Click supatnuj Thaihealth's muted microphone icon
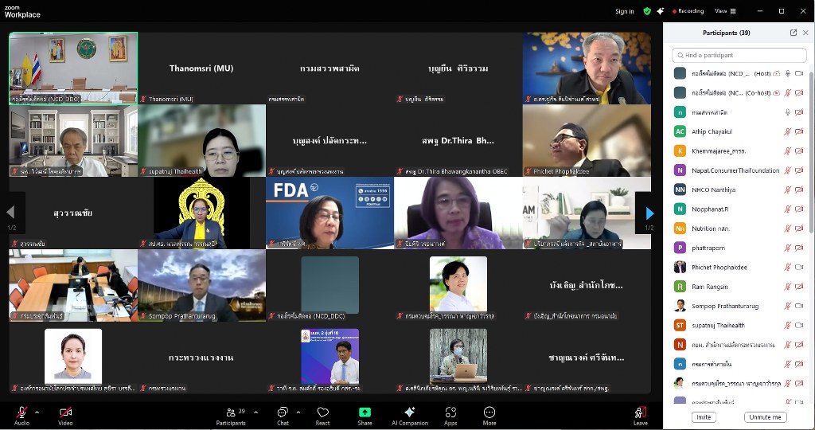Viewport: 815px width, 430px height. (788, 326)
